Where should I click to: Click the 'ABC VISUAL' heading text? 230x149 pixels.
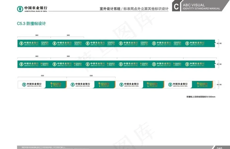click(x=194, y=5)
